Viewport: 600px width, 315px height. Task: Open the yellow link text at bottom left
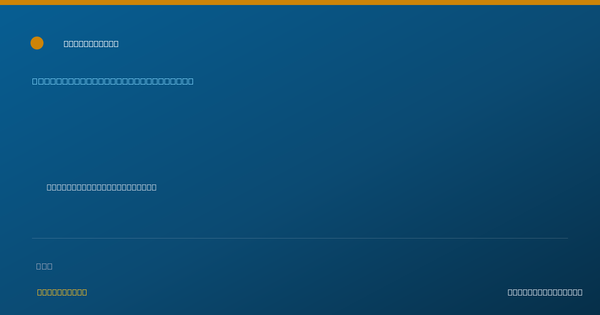point(62,292)
